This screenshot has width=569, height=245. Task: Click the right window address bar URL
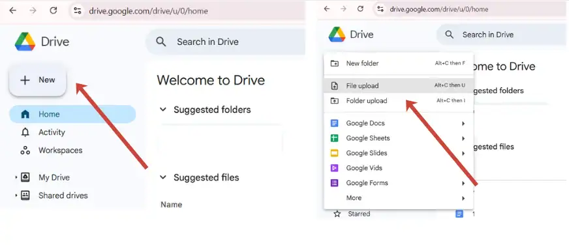pos(438,9)
